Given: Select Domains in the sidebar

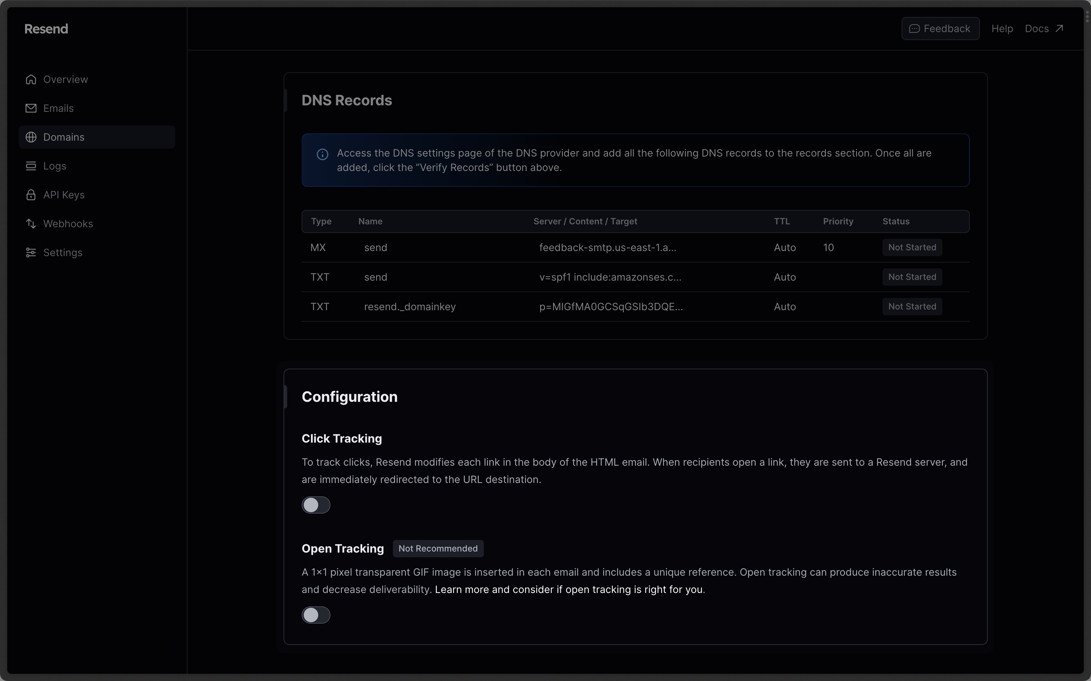Looking at the screenshot, I should tap(97, 137).
